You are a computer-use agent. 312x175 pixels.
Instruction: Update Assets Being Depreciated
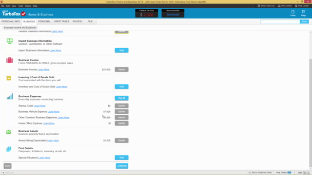[121, 140]
